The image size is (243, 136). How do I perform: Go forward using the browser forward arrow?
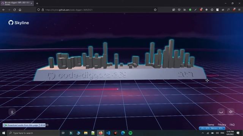(x=9, y=10)
